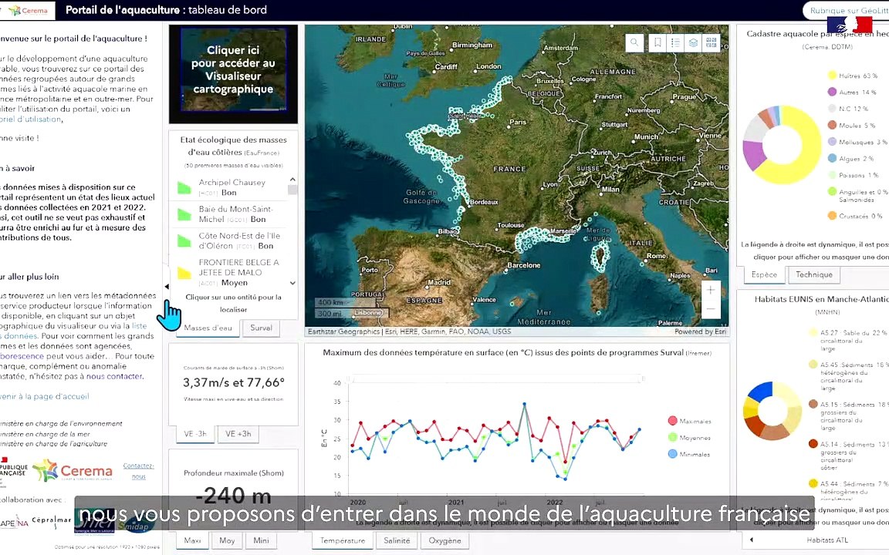
Task: Click the Cerema logo in header
Action: [29, 10]
